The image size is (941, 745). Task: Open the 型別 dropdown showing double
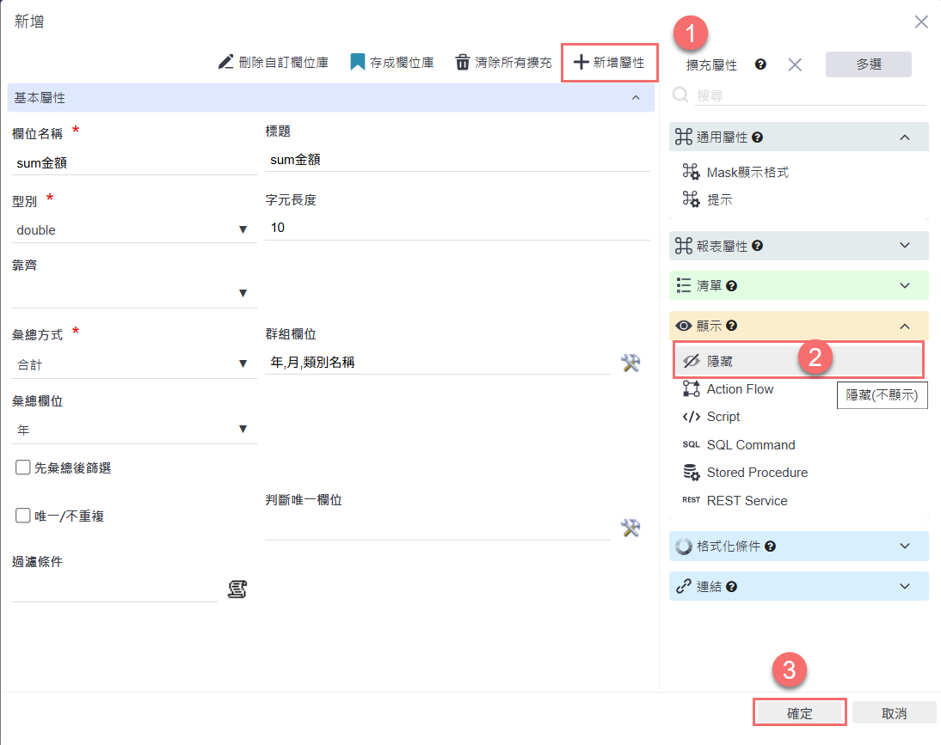pyautogui.click(x=133, y=229)
